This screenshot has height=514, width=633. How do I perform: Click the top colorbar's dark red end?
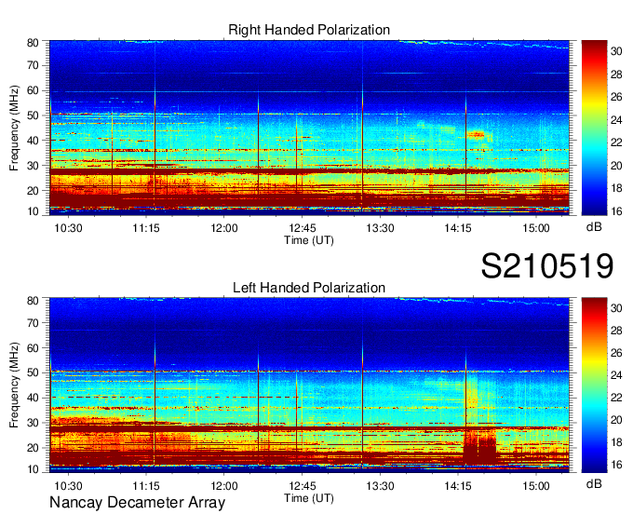point(594,46)
